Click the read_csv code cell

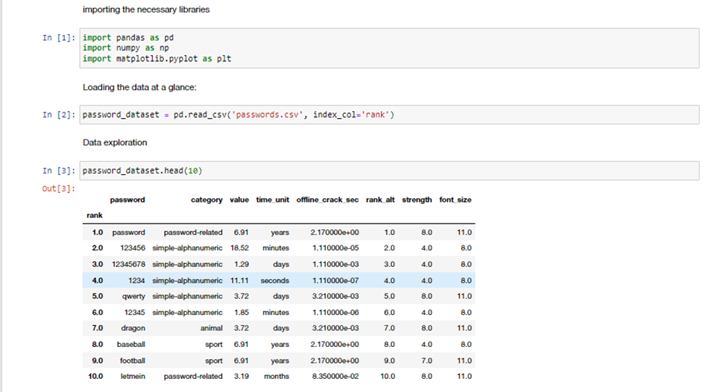point(389,115)
